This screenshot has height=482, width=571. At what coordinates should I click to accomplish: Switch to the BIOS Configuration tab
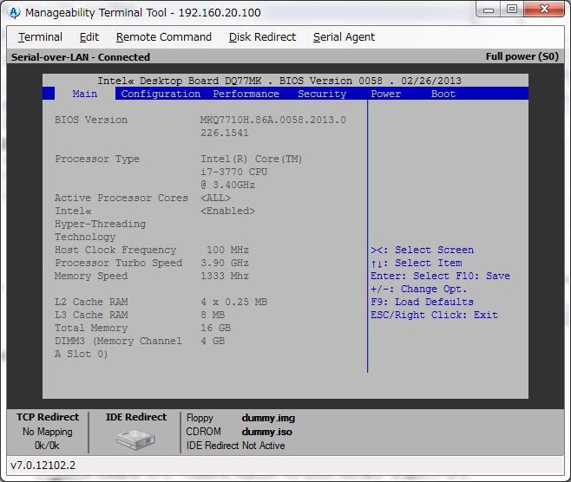click(161, 94)
